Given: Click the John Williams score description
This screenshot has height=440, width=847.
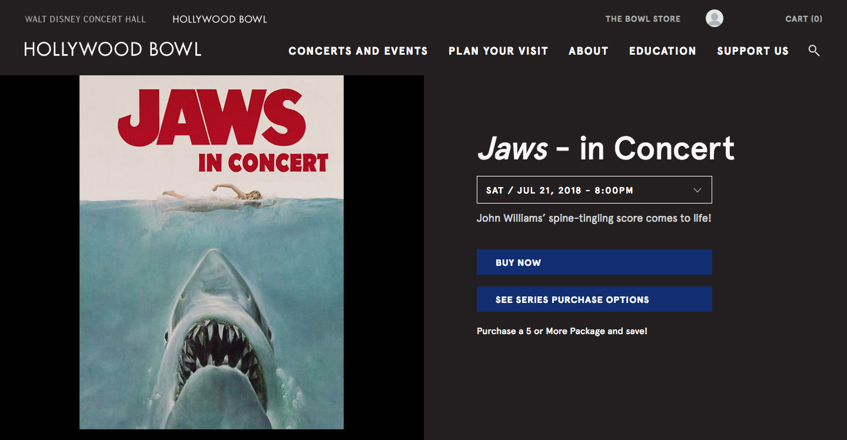Looking at the screenshot, I should click(594, 218).
